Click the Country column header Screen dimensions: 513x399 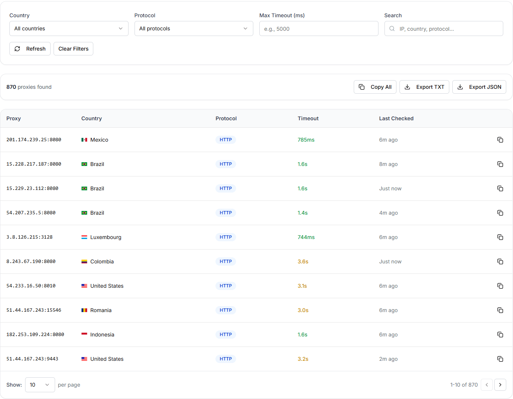91,118
